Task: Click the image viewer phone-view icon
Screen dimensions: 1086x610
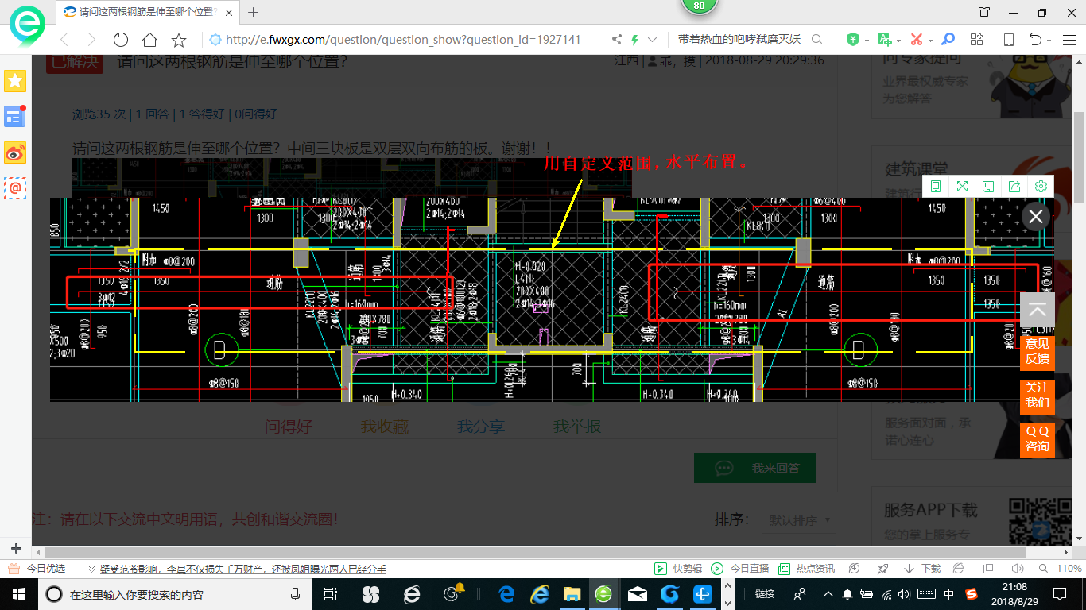Action: point(936,186)
